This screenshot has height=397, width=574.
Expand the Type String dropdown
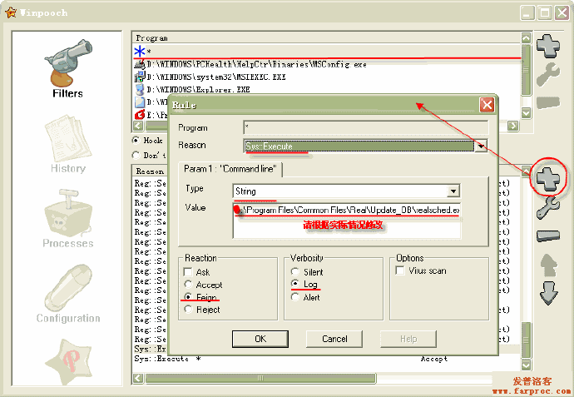pyautogui.click(x=453, y=191)
